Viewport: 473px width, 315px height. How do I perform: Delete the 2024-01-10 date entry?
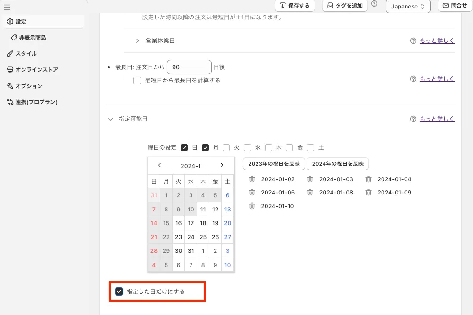point(252,206)
